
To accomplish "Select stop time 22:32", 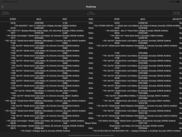I will pos(117,28).
